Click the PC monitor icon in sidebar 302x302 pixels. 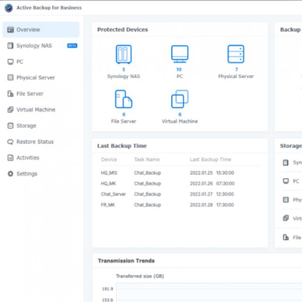10,62
